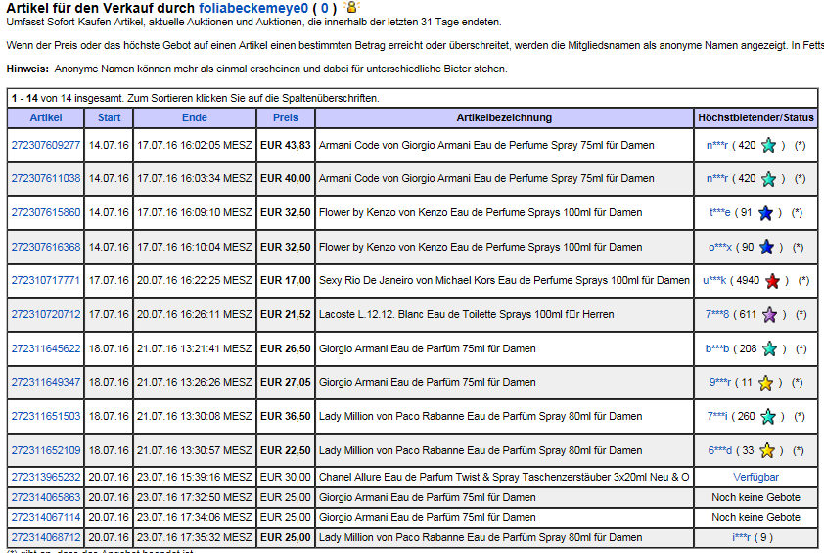Click price EUR 43,83
Screen dimensions: 824x553
286,145
